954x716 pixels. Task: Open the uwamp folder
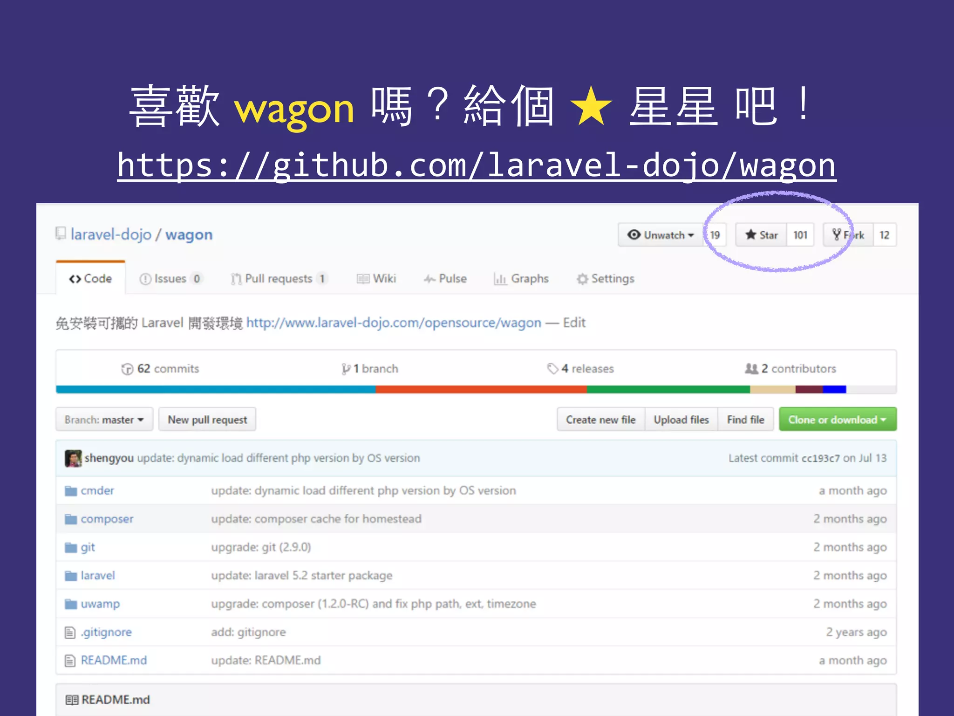[x=100, y=604]
